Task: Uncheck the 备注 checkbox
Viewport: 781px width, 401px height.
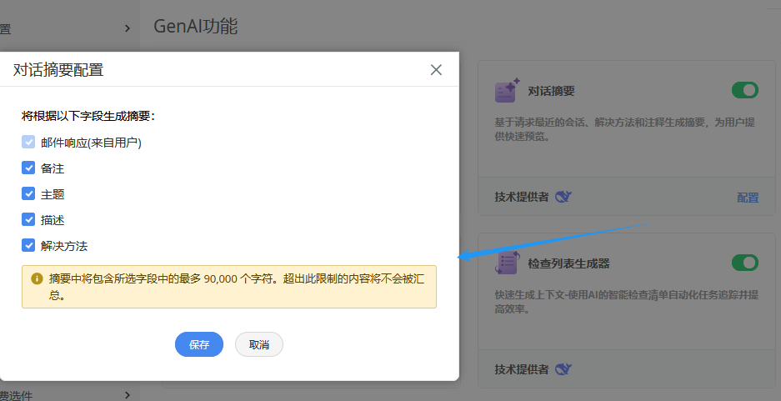Action: (28, 168)
